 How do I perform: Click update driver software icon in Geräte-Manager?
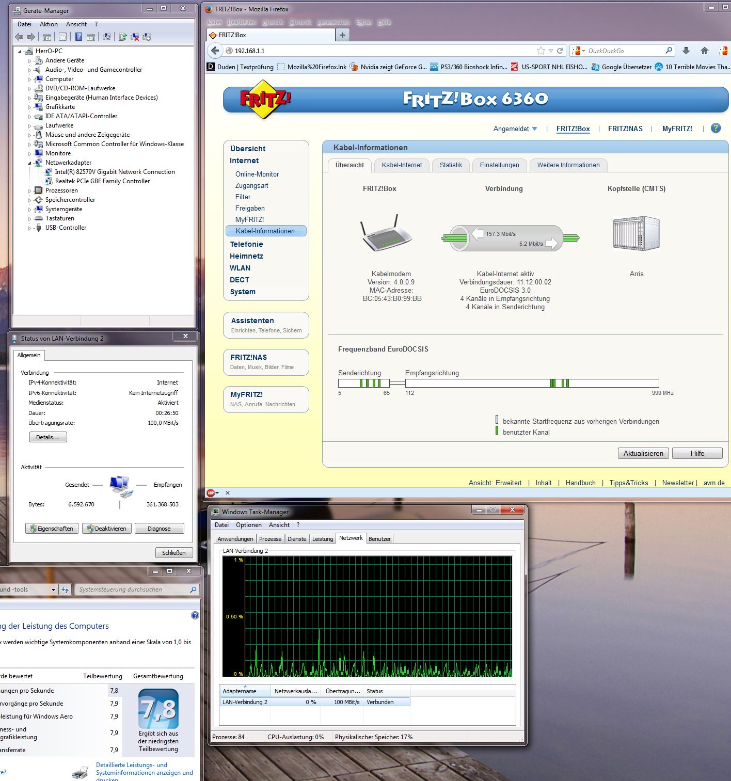click(x=123, y=37)
